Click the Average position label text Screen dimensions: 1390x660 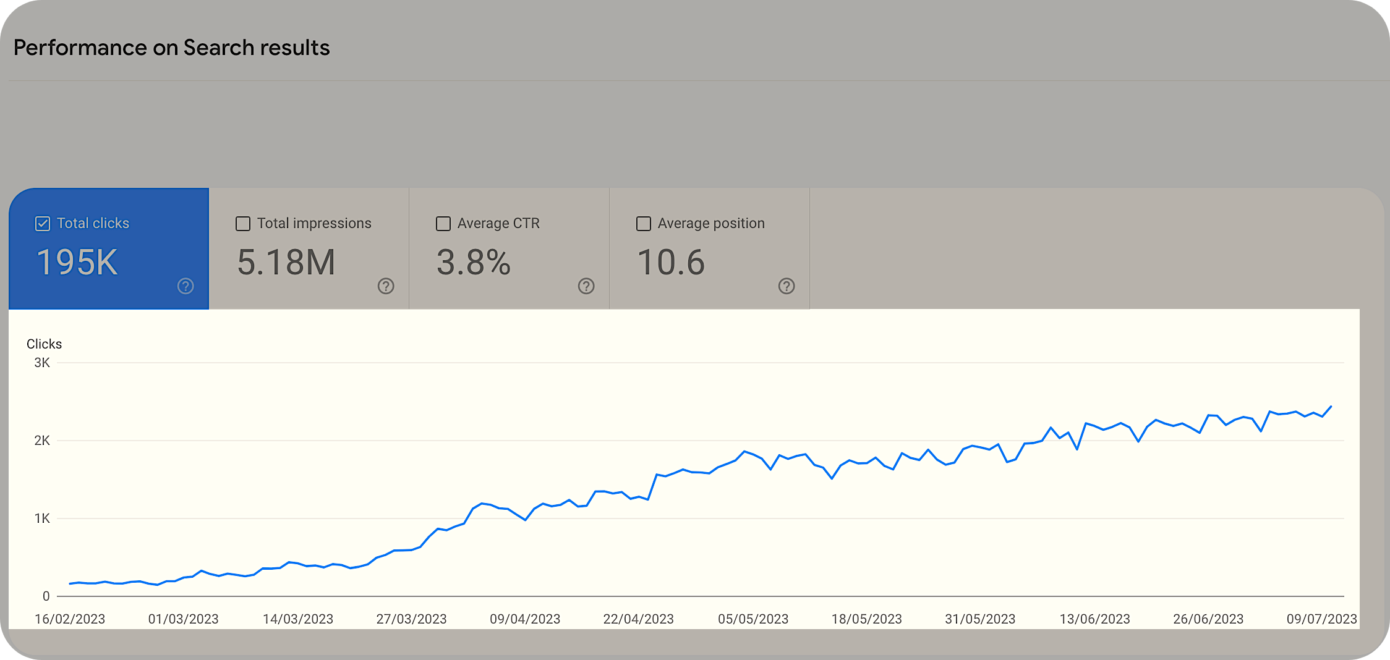click(711, 223)
